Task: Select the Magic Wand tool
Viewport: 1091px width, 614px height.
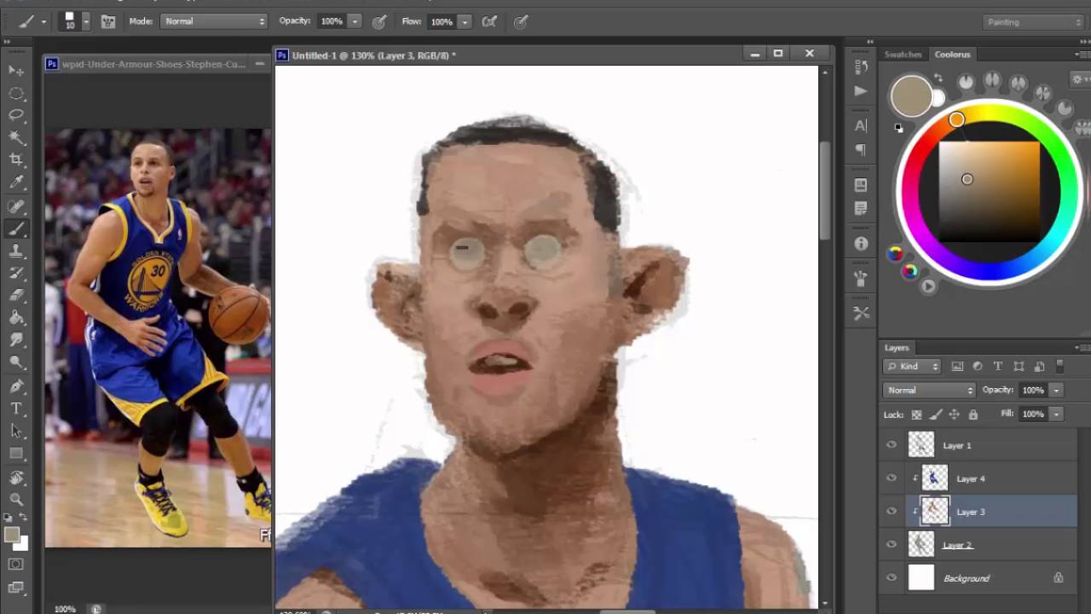Action: (16, 137)
